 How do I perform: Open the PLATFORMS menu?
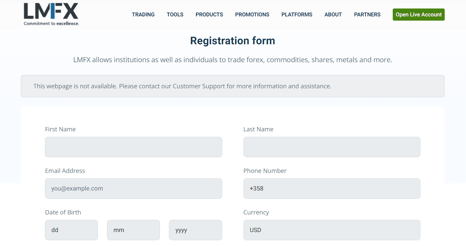pos(297,15)
